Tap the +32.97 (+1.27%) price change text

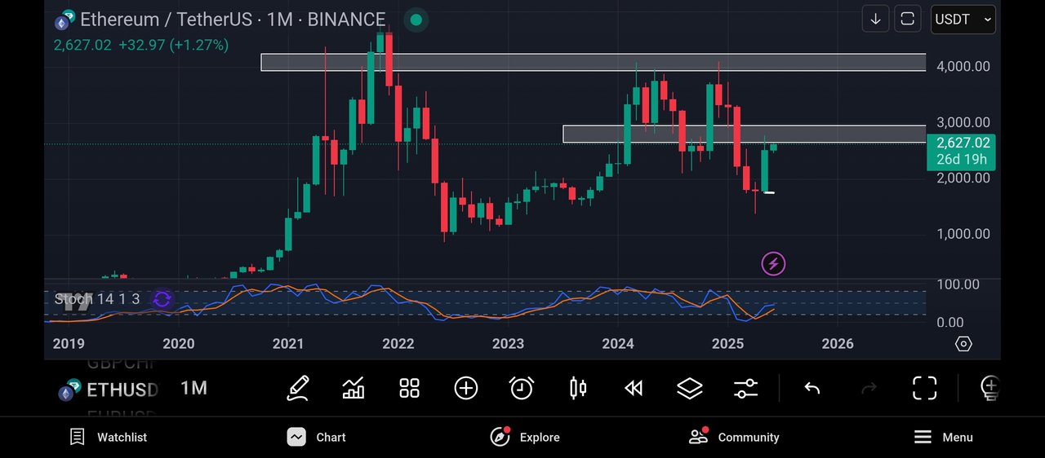(x=174, y=45)
